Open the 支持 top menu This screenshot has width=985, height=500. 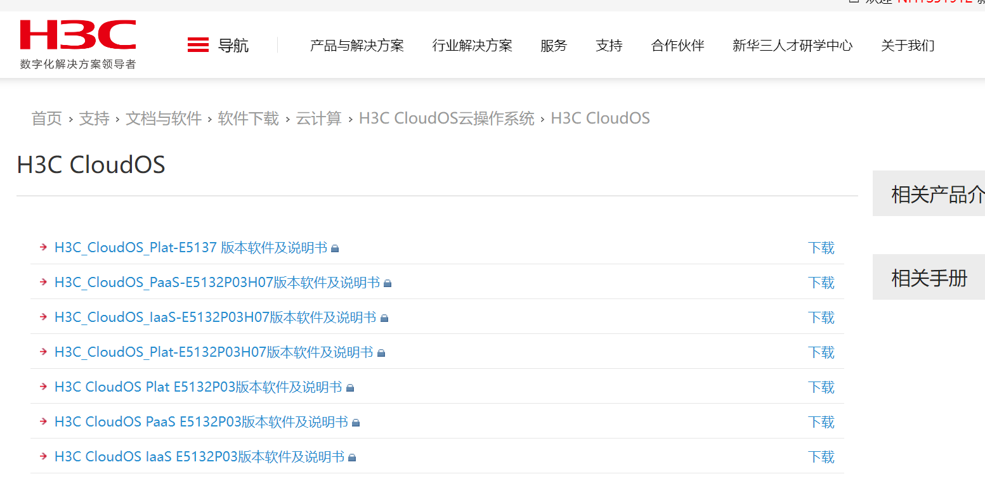click(x=610, y=46)
